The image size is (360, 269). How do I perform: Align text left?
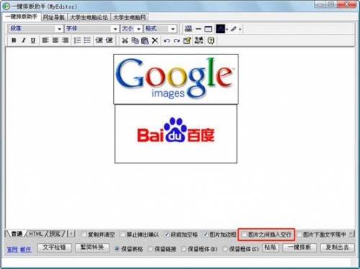[45, 40]
